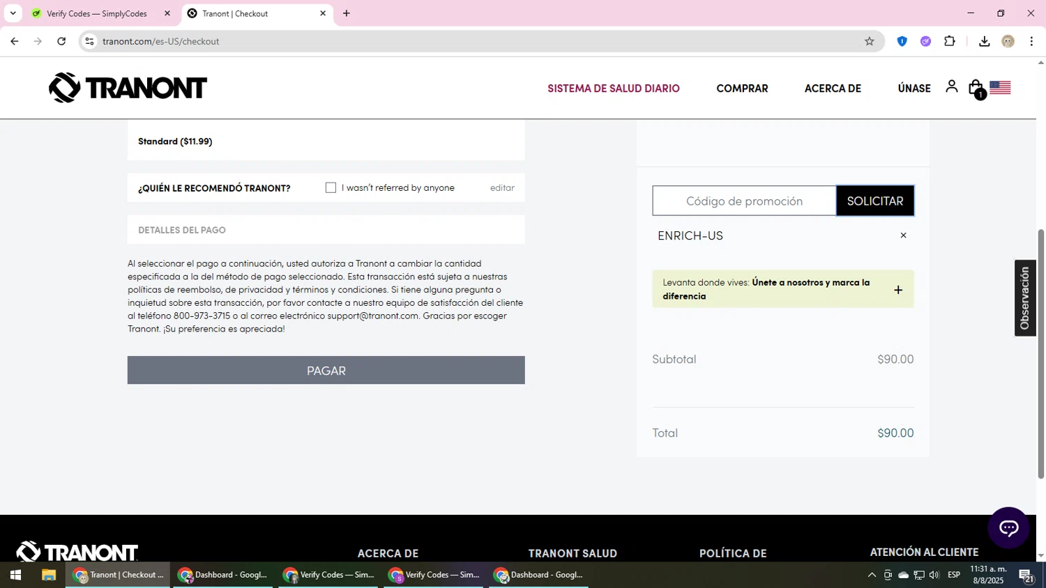Go forward in browser
The height and width of the screenshot is (588, 1046).
point(38,41)
